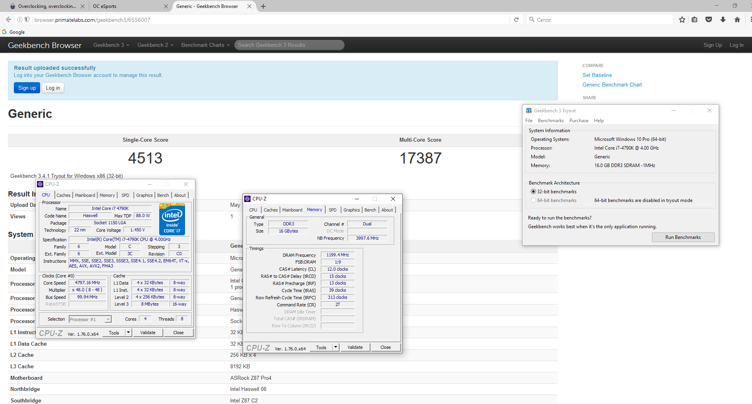Click Validate in Memory CPU-Z window
Image resolution: width=752 pixels, height=404 pixels.
[355, 347]
